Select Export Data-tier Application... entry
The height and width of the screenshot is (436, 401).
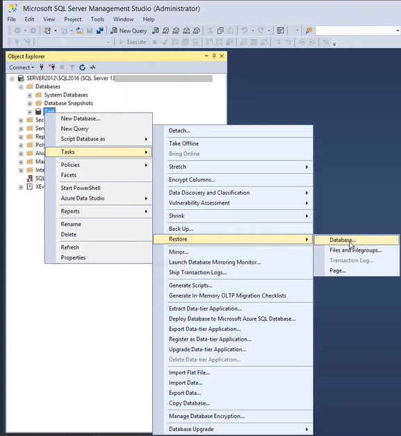tap(233, 329)
